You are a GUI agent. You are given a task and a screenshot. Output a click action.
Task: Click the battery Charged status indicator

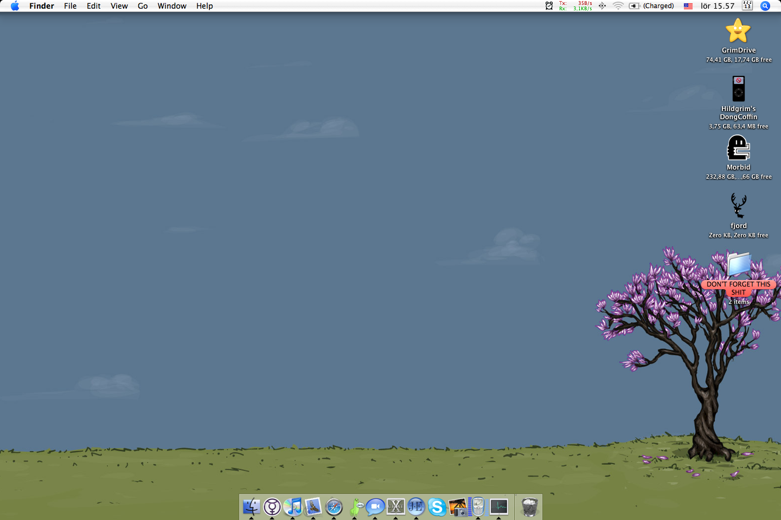tap(652, 6)
